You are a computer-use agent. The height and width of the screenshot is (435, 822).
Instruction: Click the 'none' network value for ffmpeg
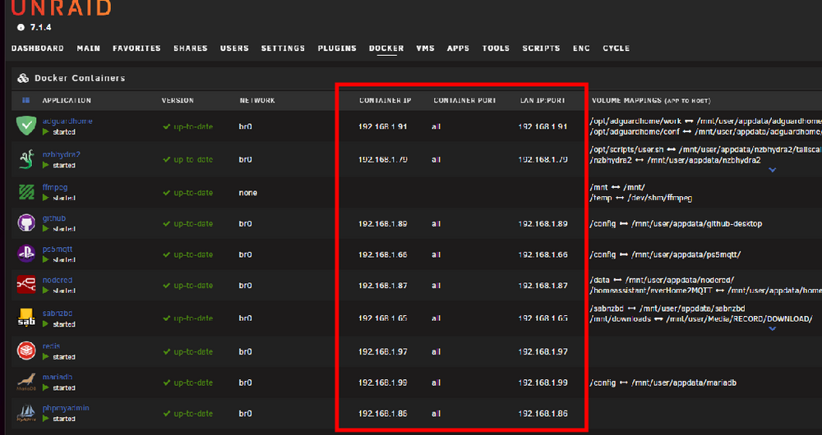click(x=248, y=193)
